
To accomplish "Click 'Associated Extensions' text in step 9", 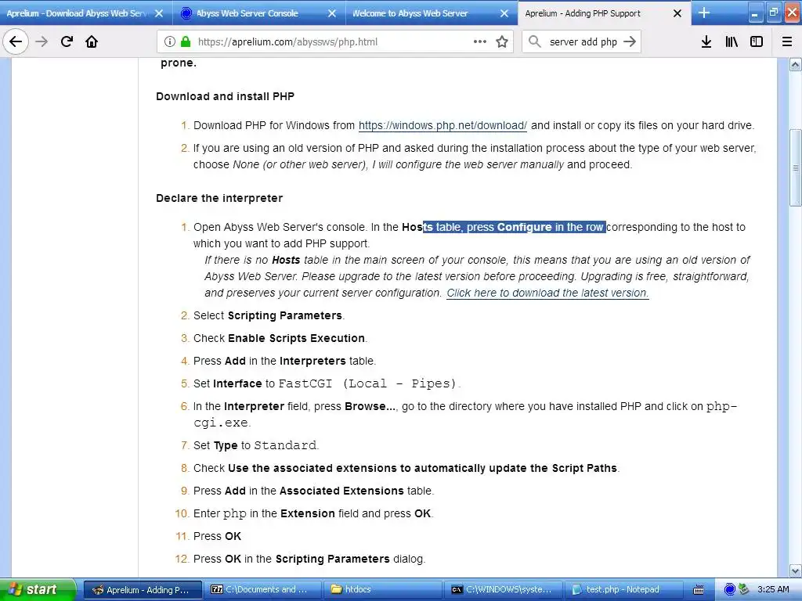I will 341,491.
